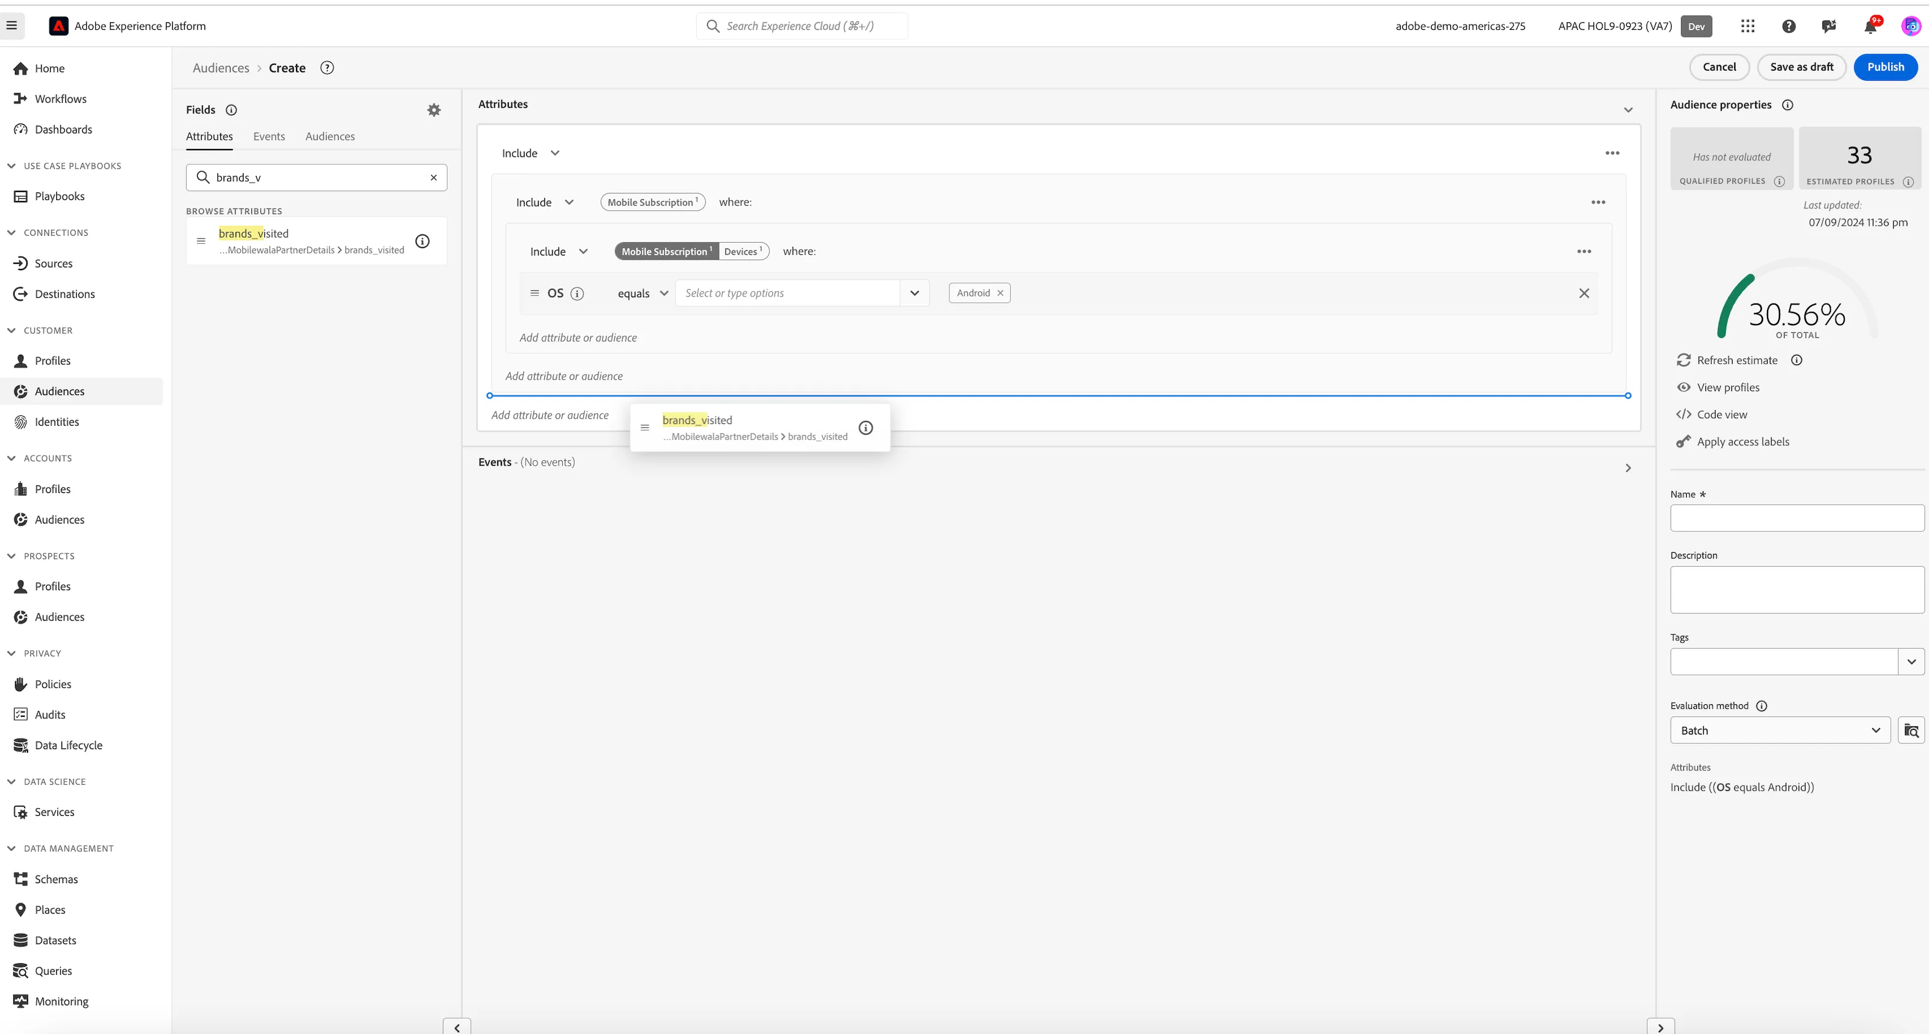1929x1034 pixels.
Task: Open the Fields settings gear
Action: [x=433, y=110]
